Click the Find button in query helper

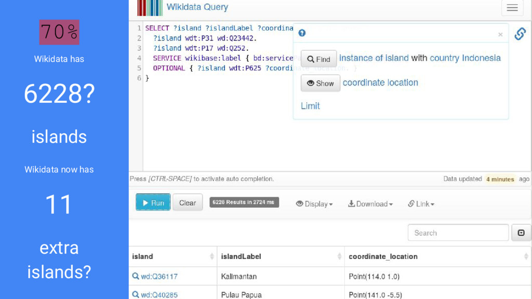(318, 59)
